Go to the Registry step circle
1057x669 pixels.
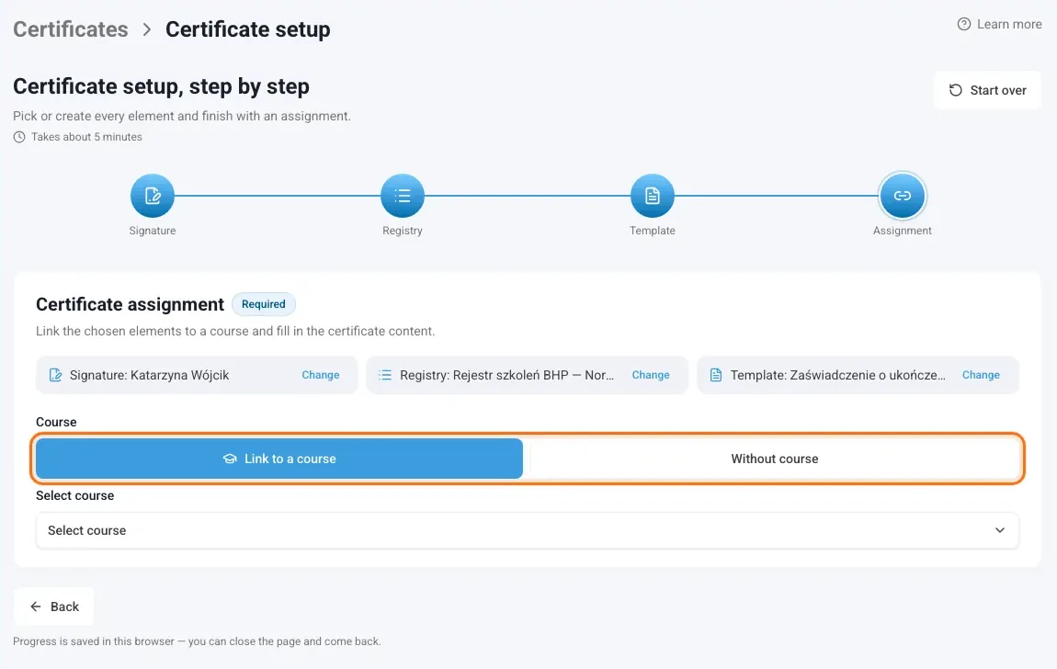403,196
